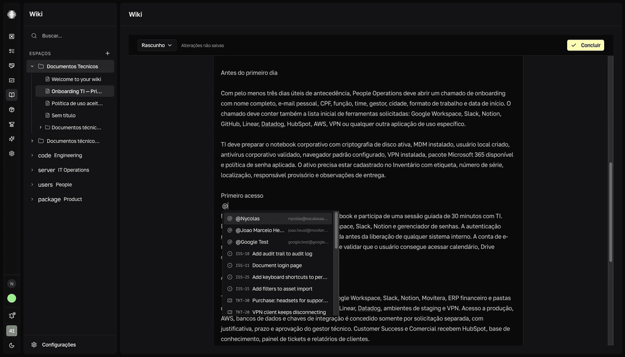The height and width of the screenshot is (357, 625).
Task: Mention @Nycolas from suggestion list
Action: [x=278, y=219]
